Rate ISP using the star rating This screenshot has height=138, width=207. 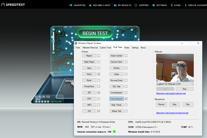tap(42, 102)
